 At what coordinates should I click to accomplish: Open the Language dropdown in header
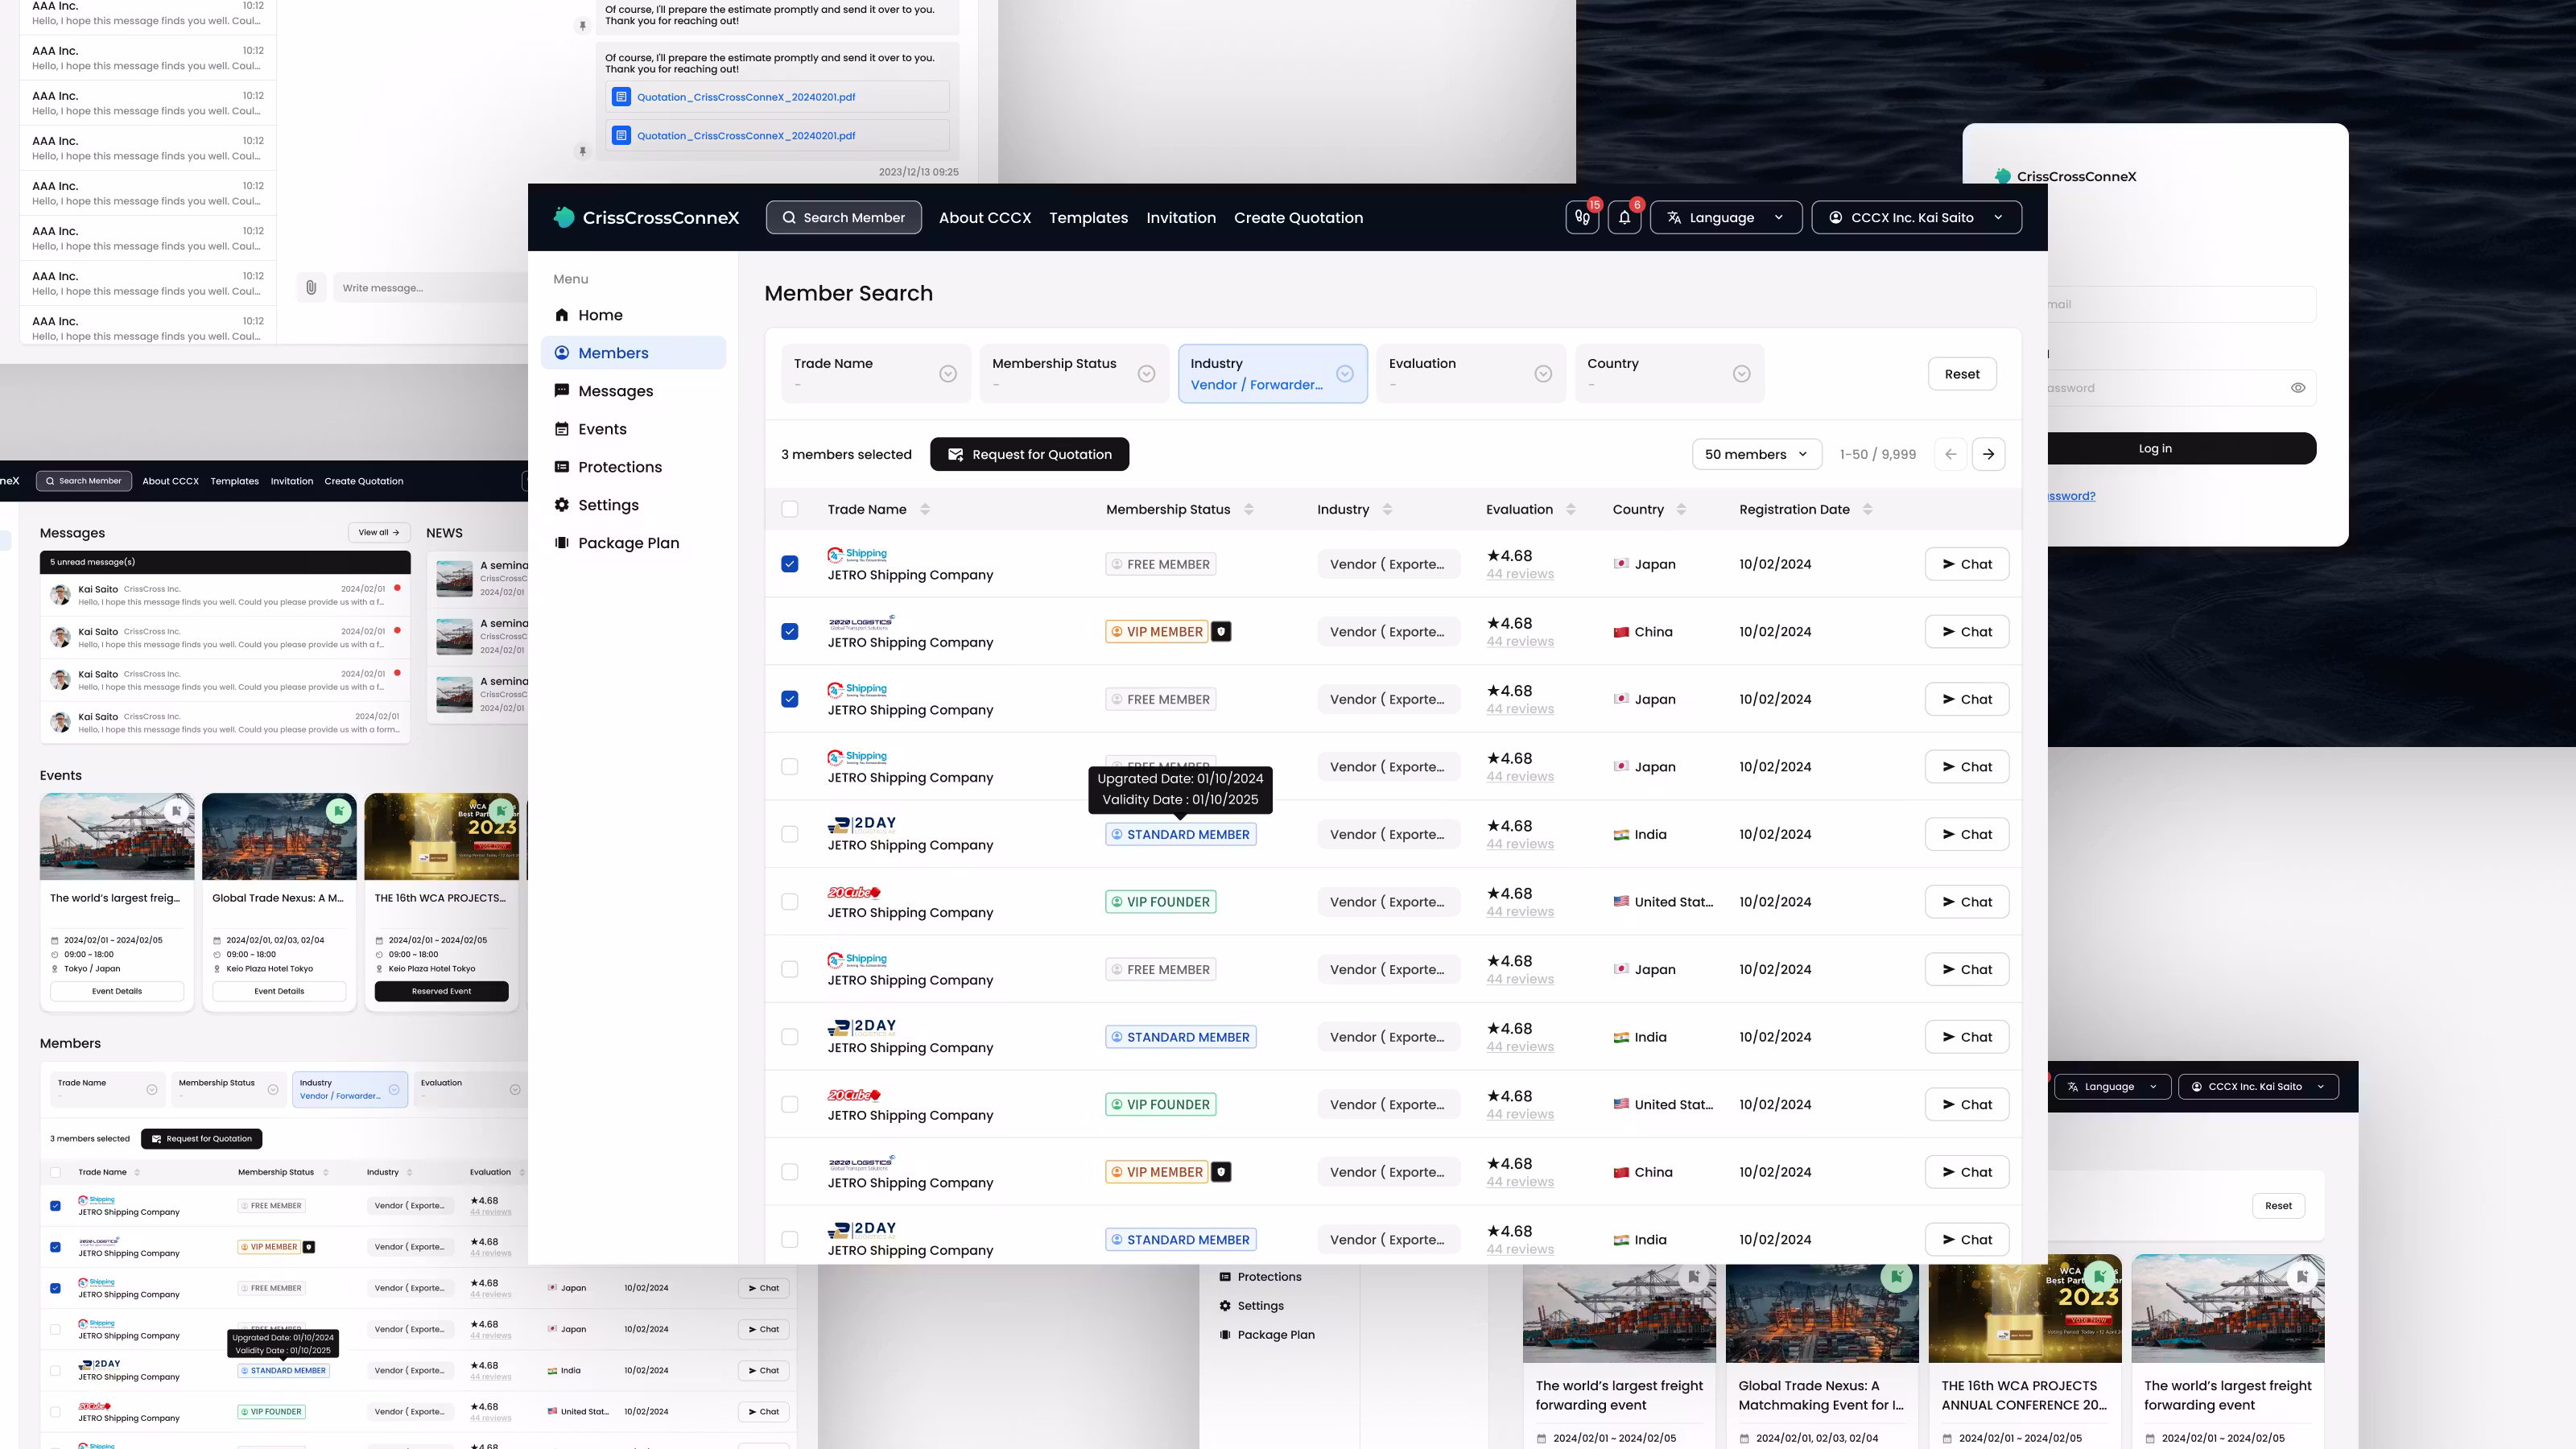(1725, 217)
